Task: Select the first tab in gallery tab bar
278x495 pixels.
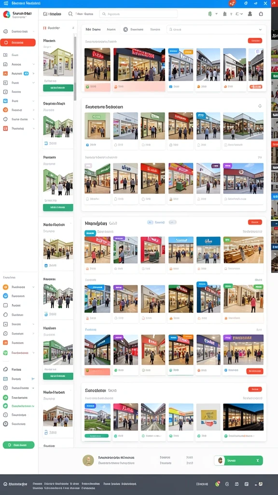Action: click(x=93, y=29)
